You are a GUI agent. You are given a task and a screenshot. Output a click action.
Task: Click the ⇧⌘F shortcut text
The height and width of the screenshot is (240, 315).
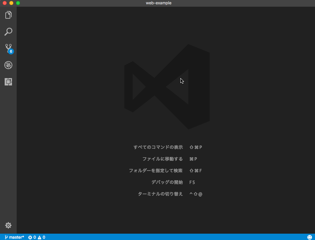pyautogui.click(x=196, y=171)
